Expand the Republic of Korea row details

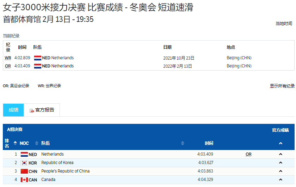[280, 163]
